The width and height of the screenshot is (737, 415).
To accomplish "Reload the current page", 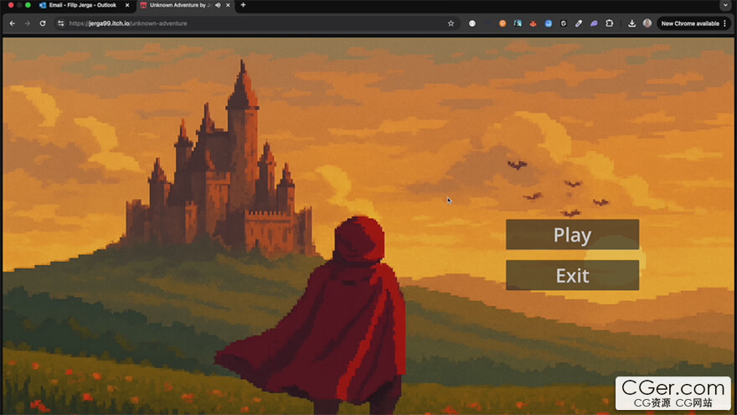I will tap(43, 23).
